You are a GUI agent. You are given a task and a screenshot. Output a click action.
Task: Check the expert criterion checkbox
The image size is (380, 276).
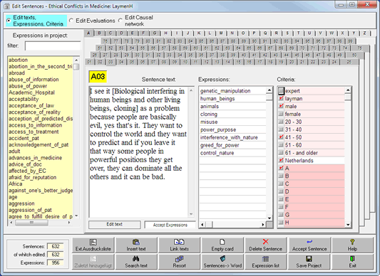281,91
